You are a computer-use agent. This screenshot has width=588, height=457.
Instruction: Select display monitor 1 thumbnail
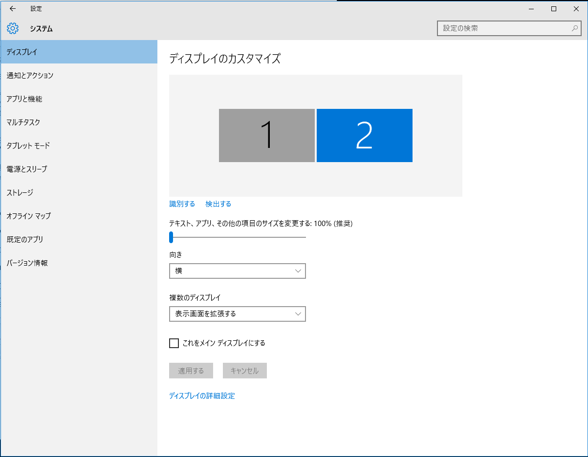click(x=266, y=135)
